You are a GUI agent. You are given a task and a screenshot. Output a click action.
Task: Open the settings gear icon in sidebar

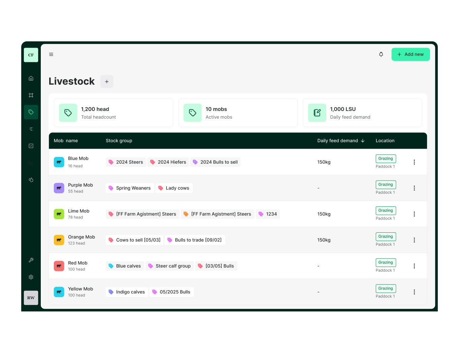(x=31, y=277)
